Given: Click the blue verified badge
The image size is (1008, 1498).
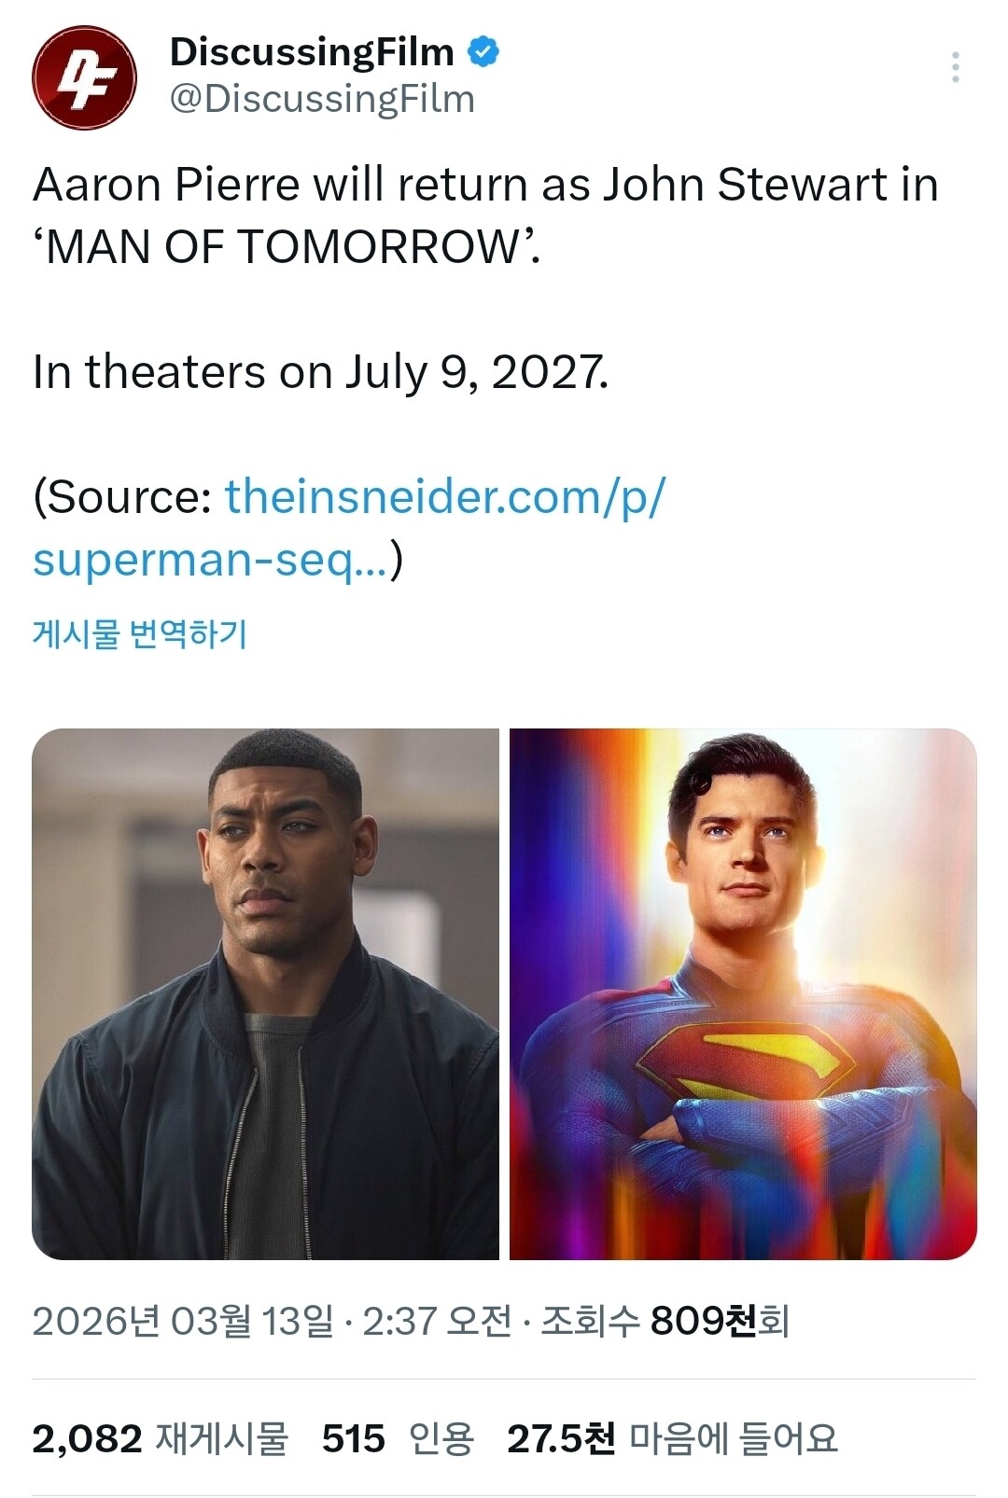Looking at the screenshot, I should [x=483, y=52].
